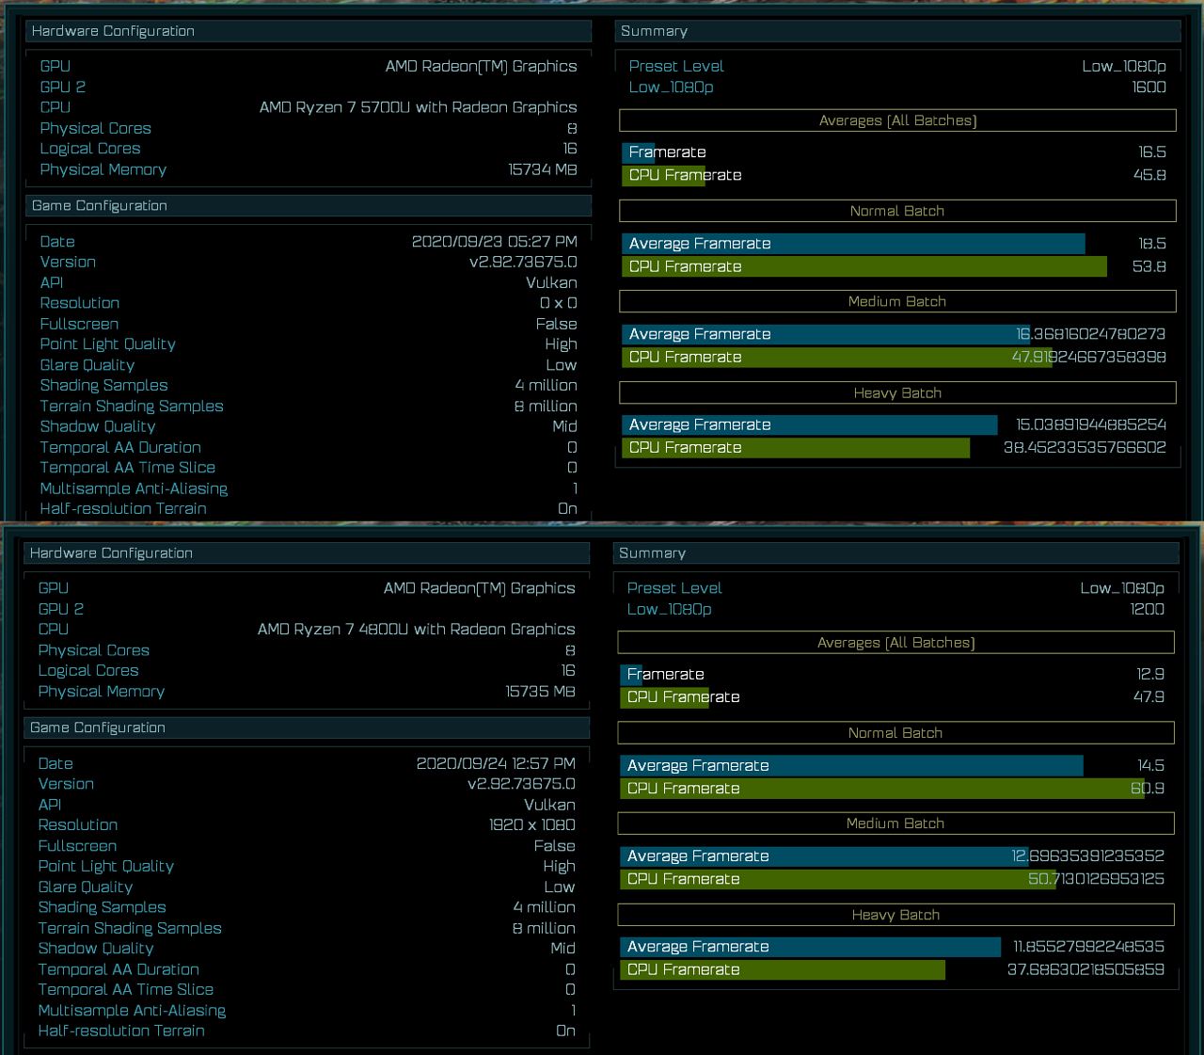Click the "AMD Ryzen 7 4800U with Radeon Graphics" CPU text
Screen dimensions: 1204x1055
[x=417, y=629]
